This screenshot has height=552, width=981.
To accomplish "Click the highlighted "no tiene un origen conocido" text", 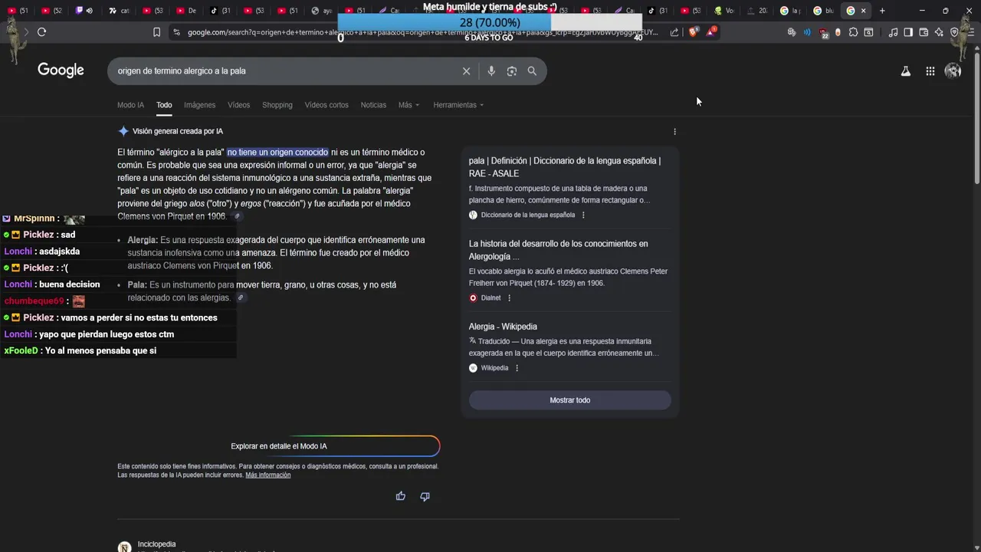I will (277, 153).
